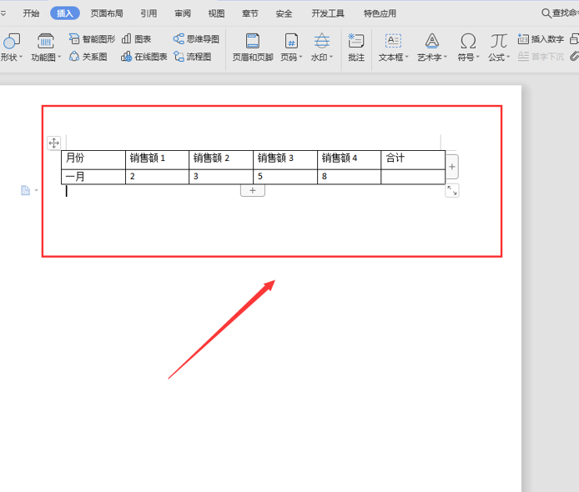Open the 页面布局 tab
This screenshot has width=579, height=492.
(107, 13)
